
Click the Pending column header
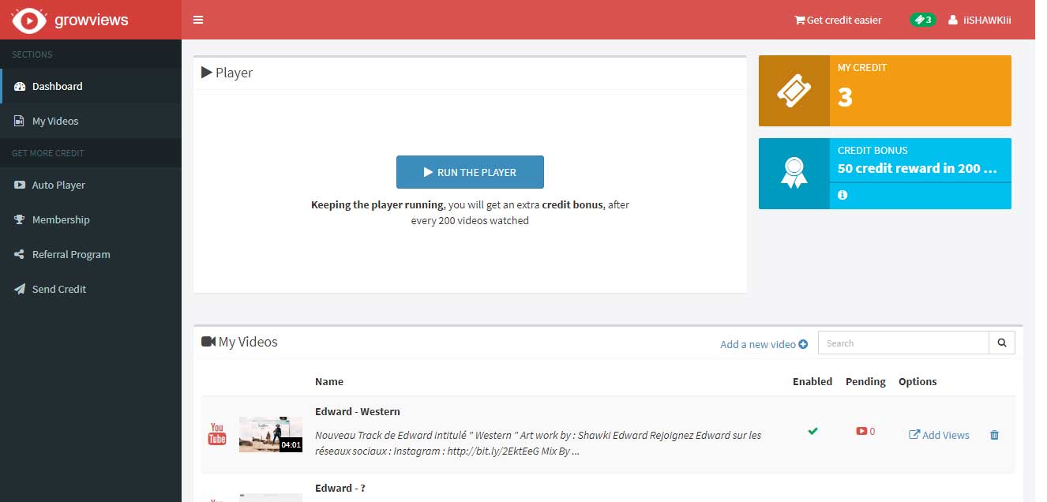point(865,381)
